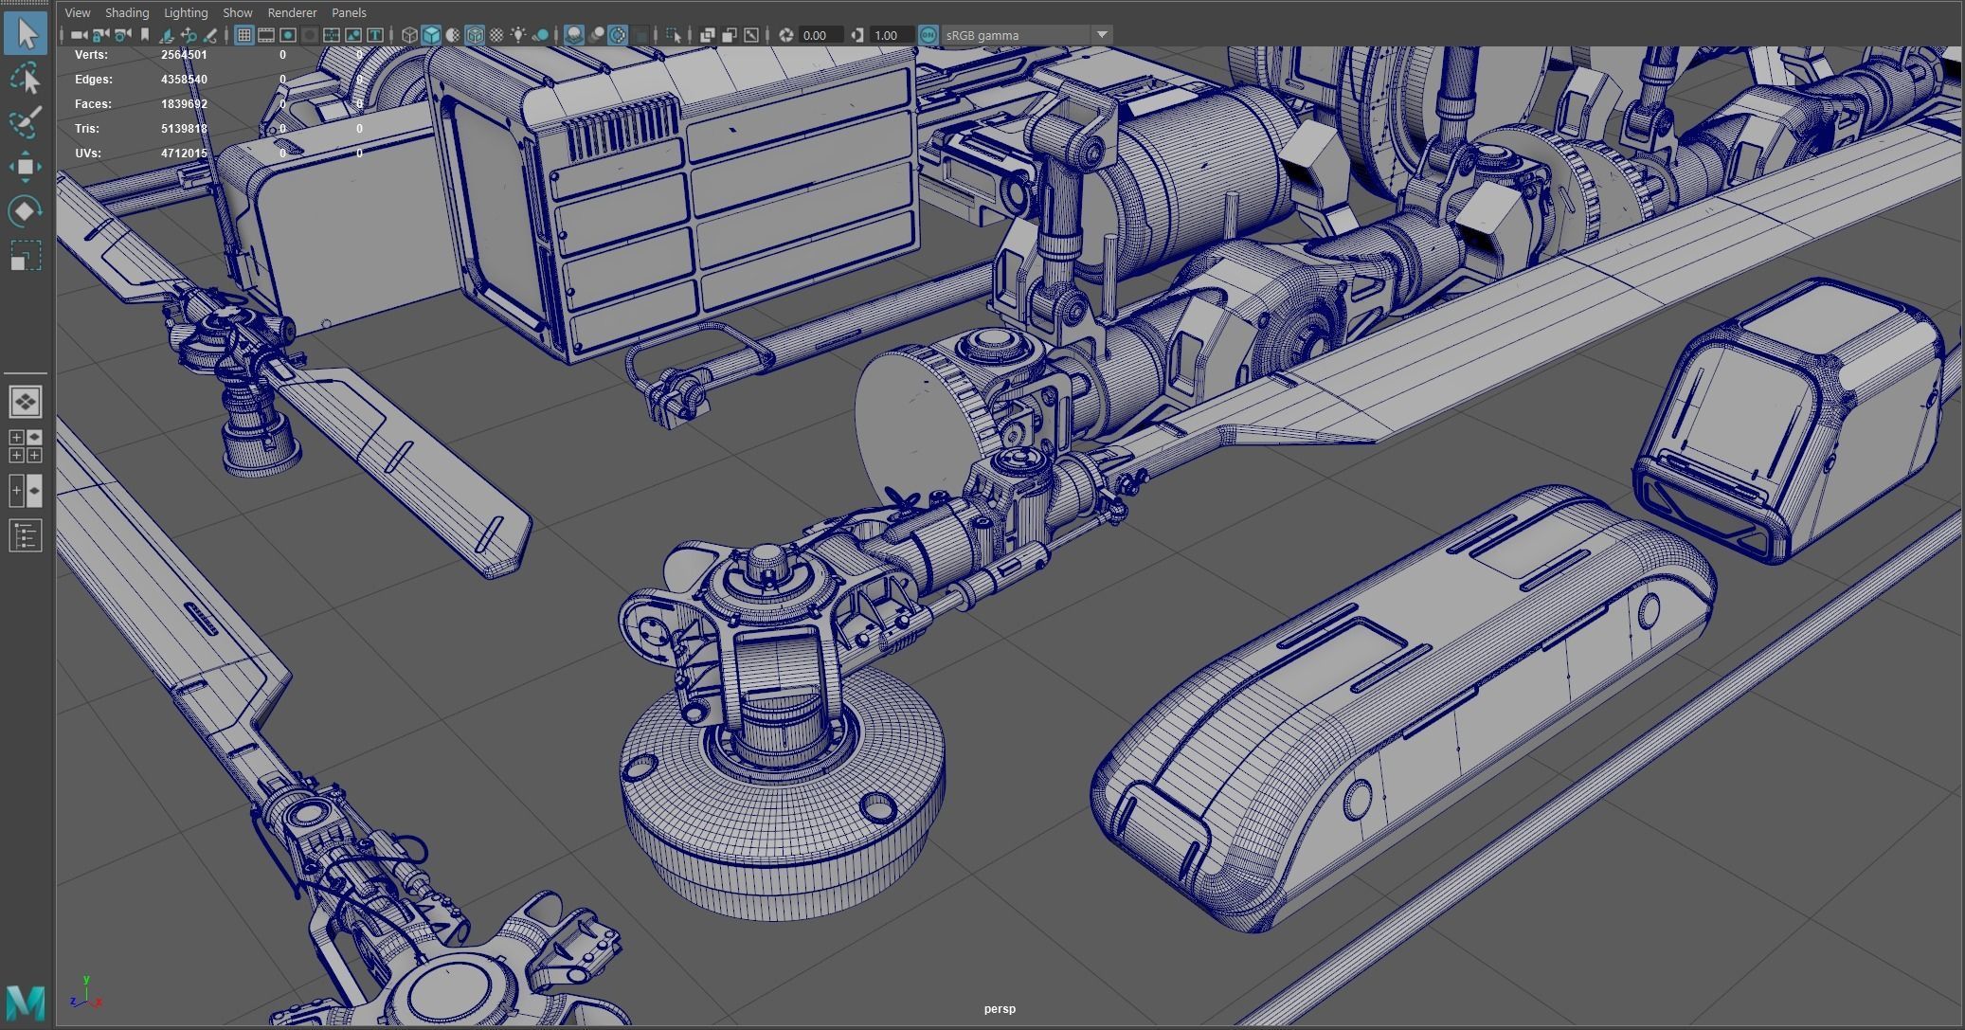The height and width of the screenshot is (1030, 1965).
Task: Activate the Grease Pencil icon
Action: [209, 35]
